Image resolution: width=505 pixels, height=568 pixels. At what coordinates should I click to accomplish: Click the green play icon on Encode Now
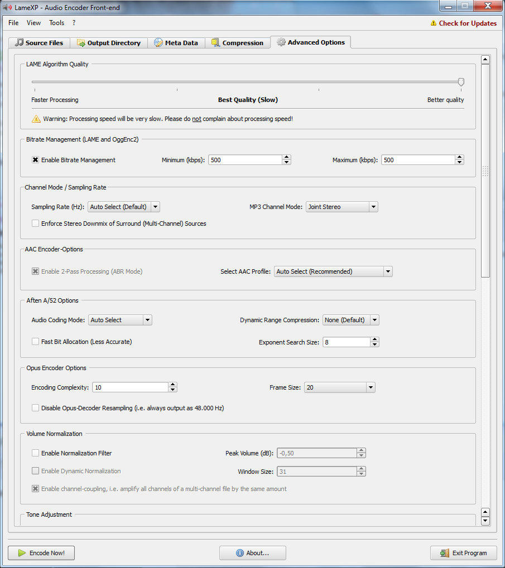[22, 553]
